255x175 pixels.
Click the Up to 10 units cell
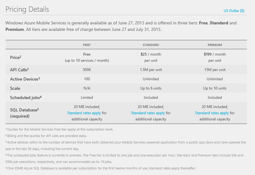tap(215, 88)
